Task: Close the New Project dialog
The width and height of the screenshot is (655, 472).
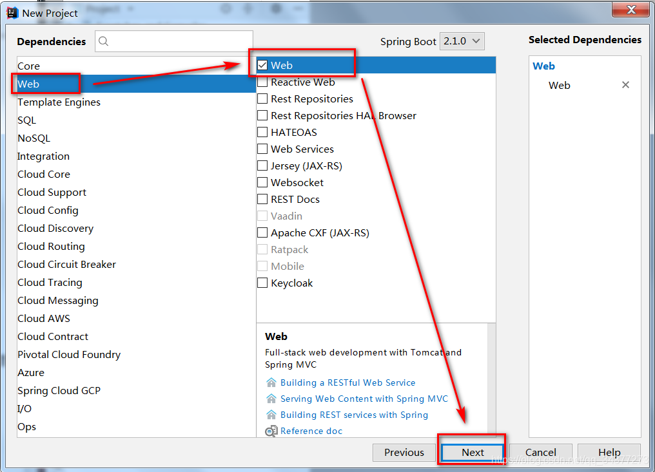Action: click(x=631, y=10)
